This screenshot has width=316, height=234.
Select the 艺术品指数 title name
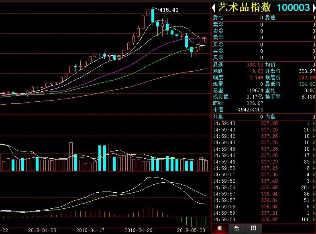pyautogui.click(x=244, y=8)
